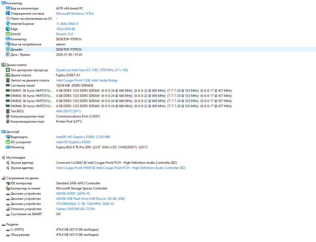Select the Дънна платка section header
The width and height of the screenshot is (316, 242).
click(16, 65)
